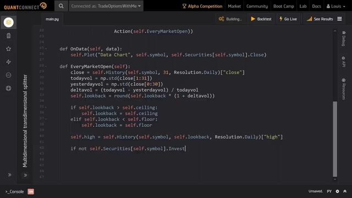The image size is (352, 198).
Task: Click the self.Plot Data Chart line
Action: 168,54
